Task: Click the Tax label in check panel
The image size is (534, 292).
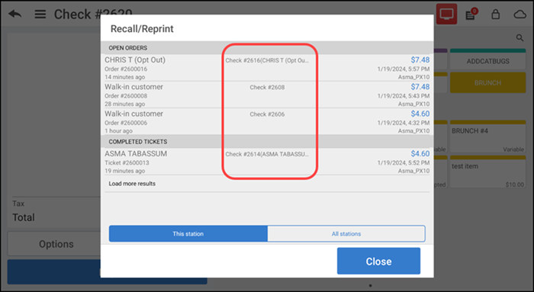Action: coord(18,204)
